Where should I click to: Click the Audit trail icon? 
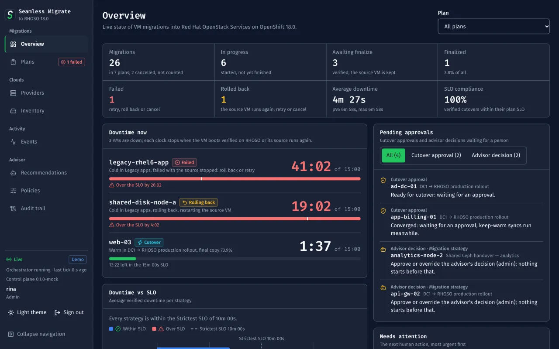[13, 209]
